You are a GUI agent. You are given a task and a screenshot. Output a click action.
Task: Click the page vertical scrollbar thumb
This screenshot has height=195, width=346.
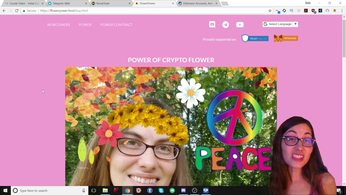coord(344,38)
